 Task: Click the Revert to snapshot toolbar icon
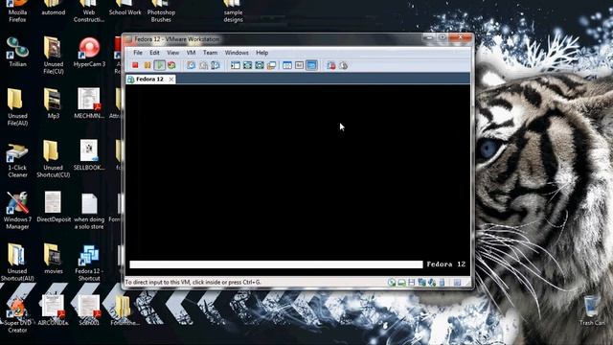[x=203, y=65]
